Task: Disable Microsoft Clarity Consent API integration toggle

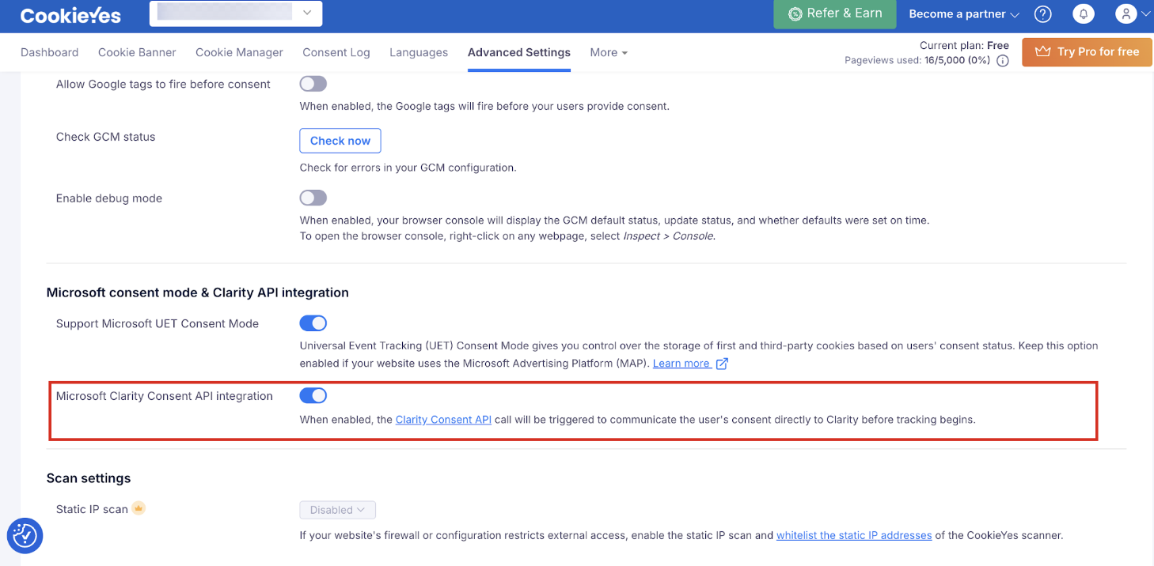Action: 313,395
